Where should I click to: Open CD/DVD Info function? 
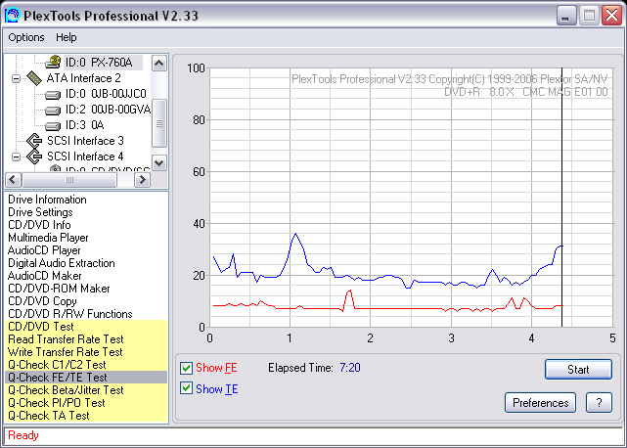[39, 225]
